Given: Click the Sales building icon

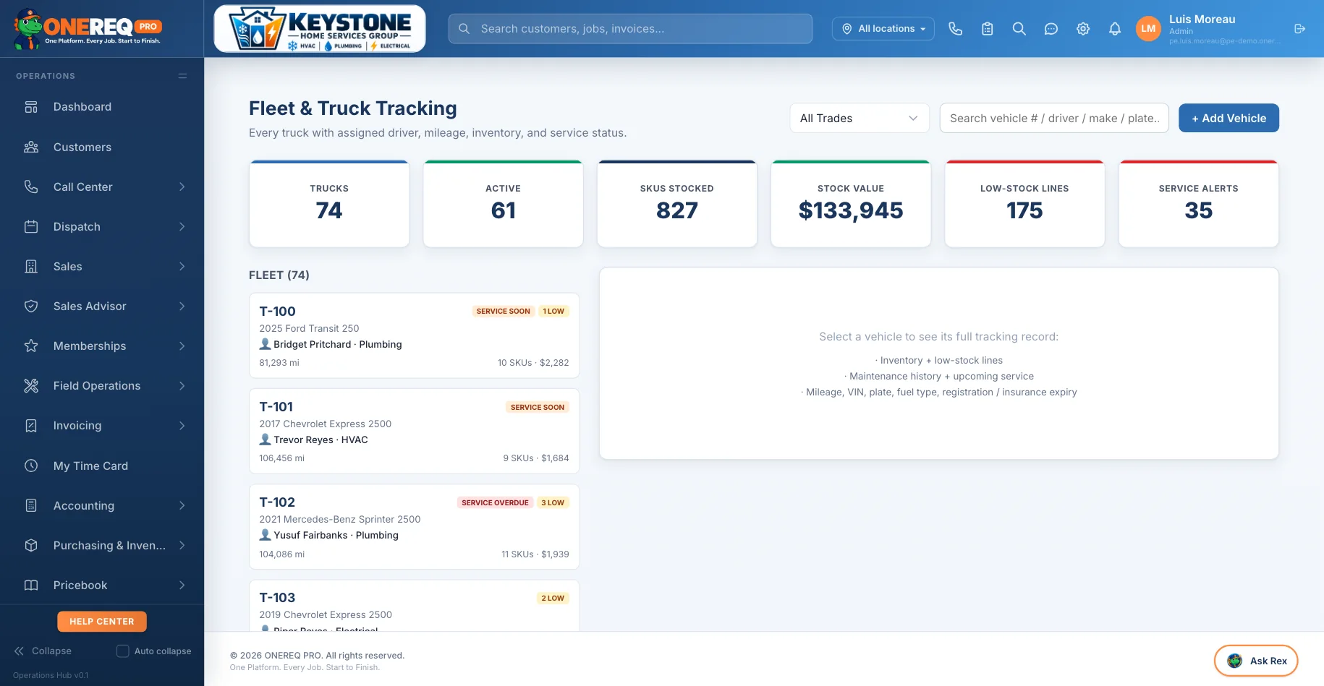Looking at the screenshot, I should [31, 266].
